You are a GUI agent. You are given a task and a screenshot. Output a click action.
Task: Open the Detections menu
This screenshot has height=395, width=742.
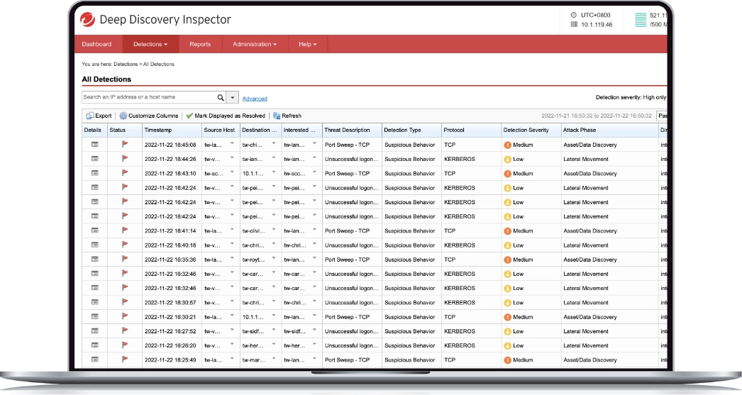click(150, 44)
